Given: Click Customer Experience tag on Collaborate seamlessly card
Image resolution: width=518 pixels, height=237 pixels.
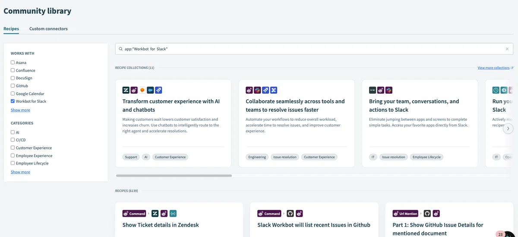Looking at the screenshot, I should point(319,157).
